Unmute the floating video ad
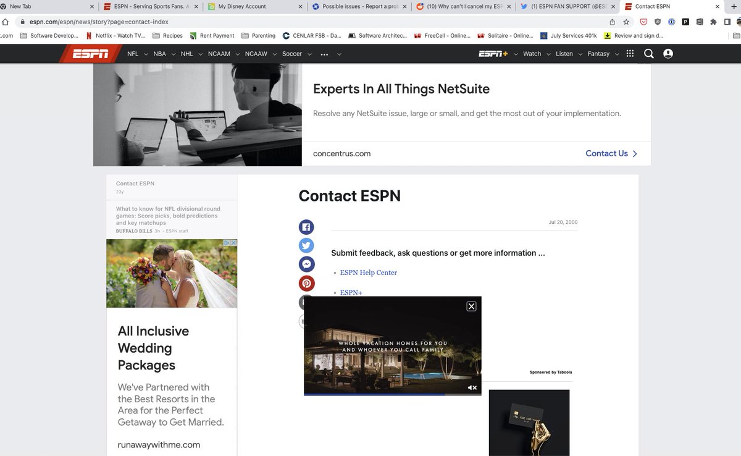This screenshot has width=741, height=456. pyautogui.click(x=472, y=387)
